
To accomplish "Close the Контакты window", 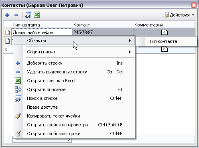I will [194, 5].
